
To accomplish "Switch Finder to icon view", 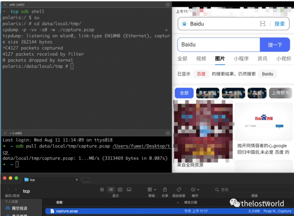I will coord(102,190).
